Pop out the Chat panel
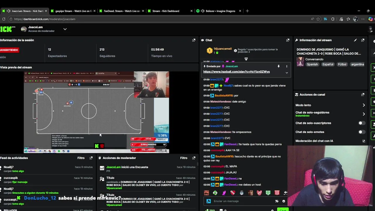This screenshot has height=211, width=375. [x=288, y=40]
